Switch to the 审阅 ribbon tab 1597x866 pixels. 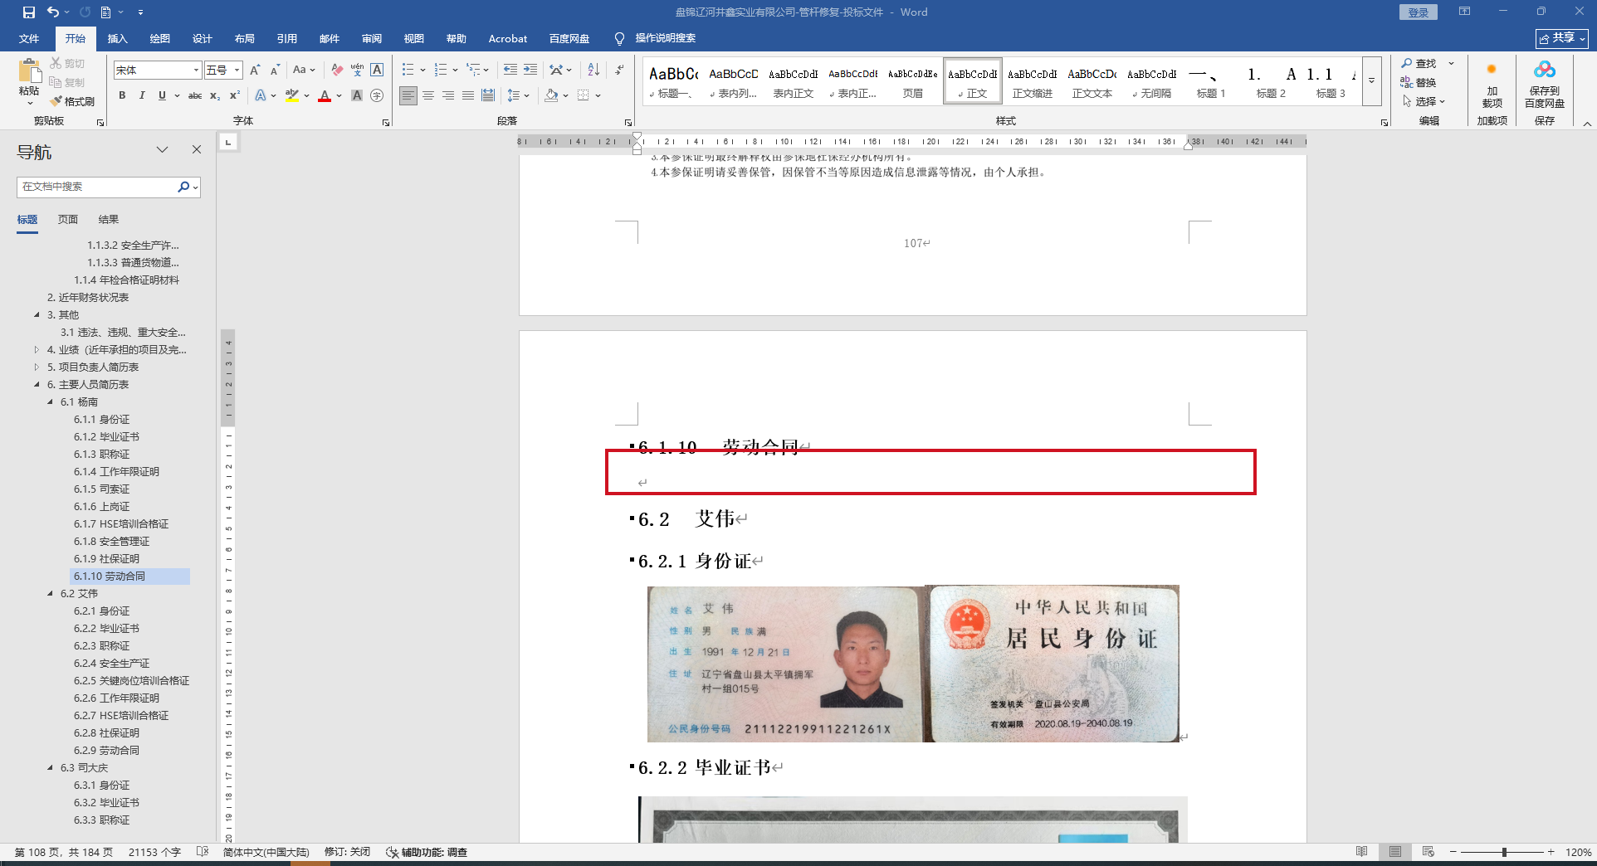click(372, 39)
